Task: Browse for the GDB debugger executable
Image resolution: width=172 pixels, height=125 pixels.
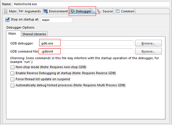Action: point(149,43)
